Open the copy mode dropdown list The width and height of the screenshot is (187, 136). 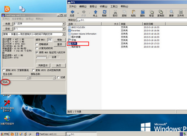tap(64, 34)
